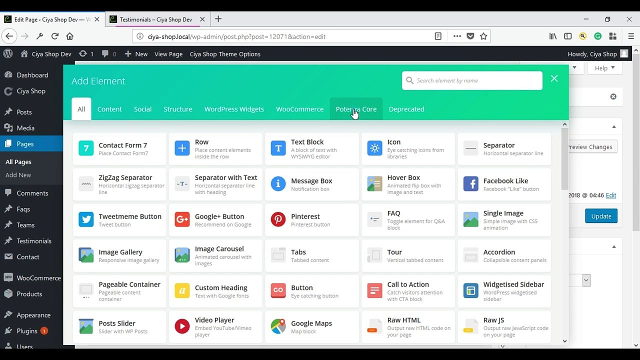The height and width of the screenshot is (360, 640).
Task: Add the Google Maps element
Action: tap(311, 326)
